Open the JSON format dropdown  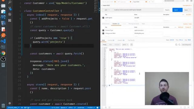(125, 45)
